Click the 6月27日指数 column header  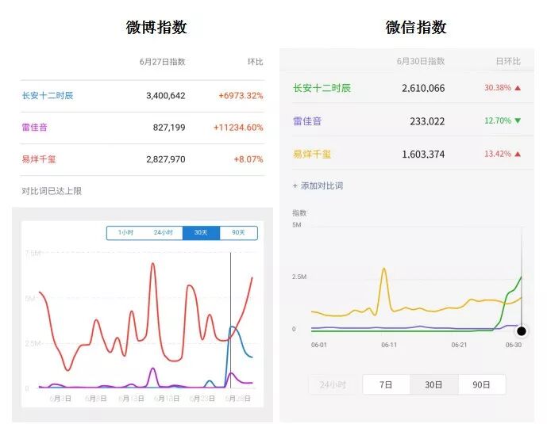162,62
